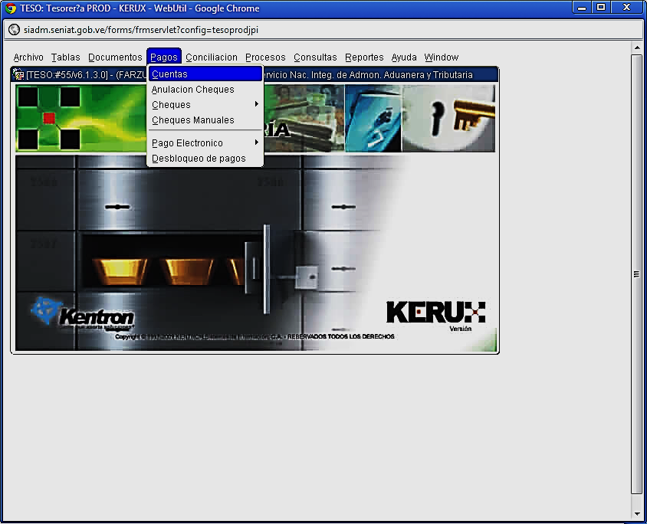The width and height of the screenshot is (647, 524).
Task: Click the green squares logo banner
Action: tap(49, 118)
